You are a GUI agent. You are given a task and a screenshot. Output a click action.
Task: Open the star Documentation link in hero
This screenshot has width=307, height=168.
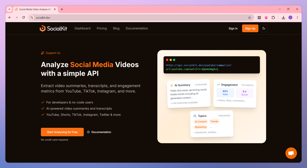click(x=99, y=132)
